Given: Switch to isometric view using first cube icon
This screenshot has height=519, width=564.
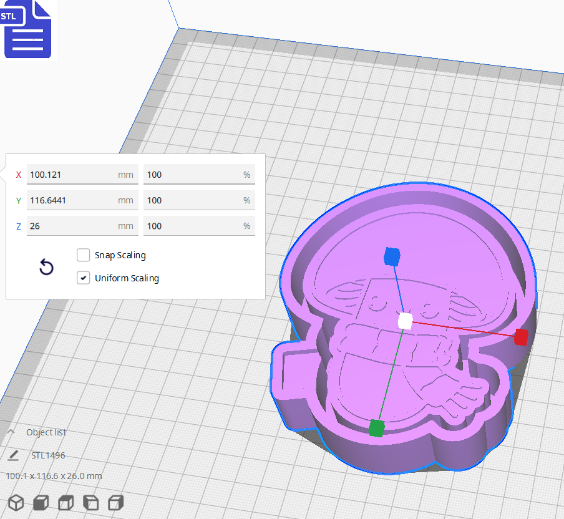Looking at the screenshot, I should [16, 503].
